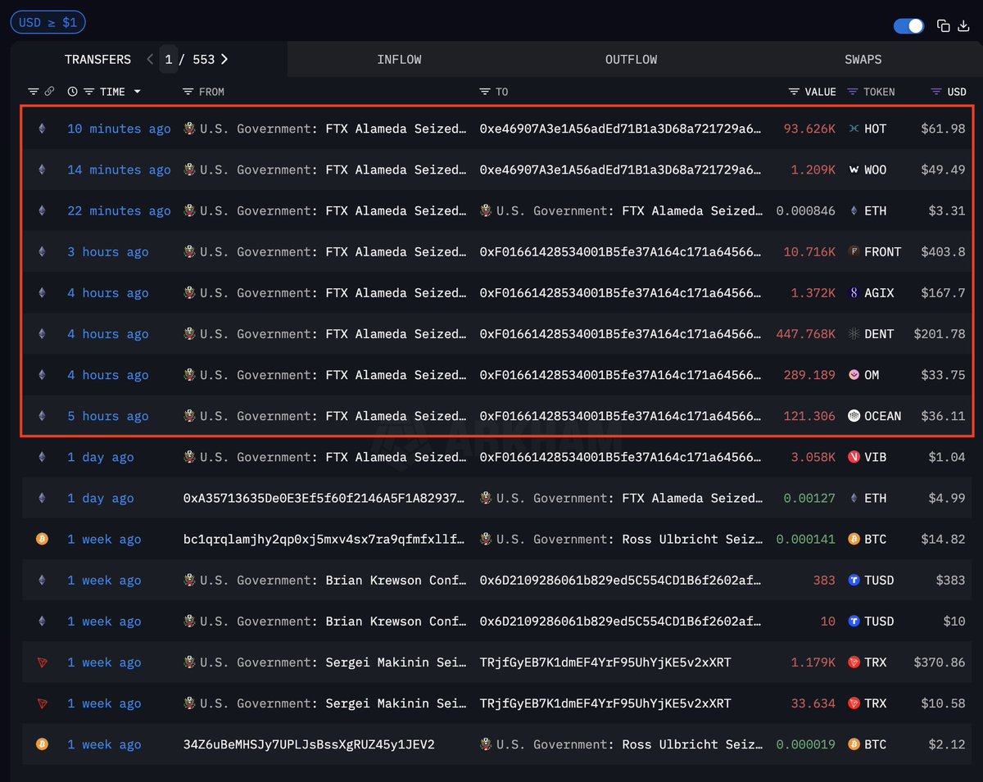Switch to the OUTFLOW tab

[631, 60]
